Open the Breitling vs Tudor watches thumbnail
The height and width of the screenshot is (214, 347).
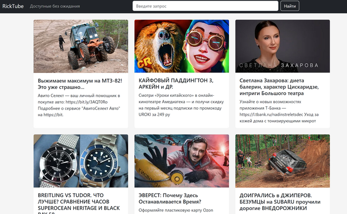tap(81, 161)
